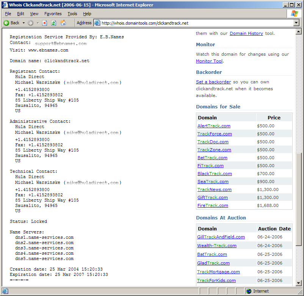This screenshot has width=304, height=296.
Task: Open FiTrack.com domain link
Action: (x=210, y=166)
